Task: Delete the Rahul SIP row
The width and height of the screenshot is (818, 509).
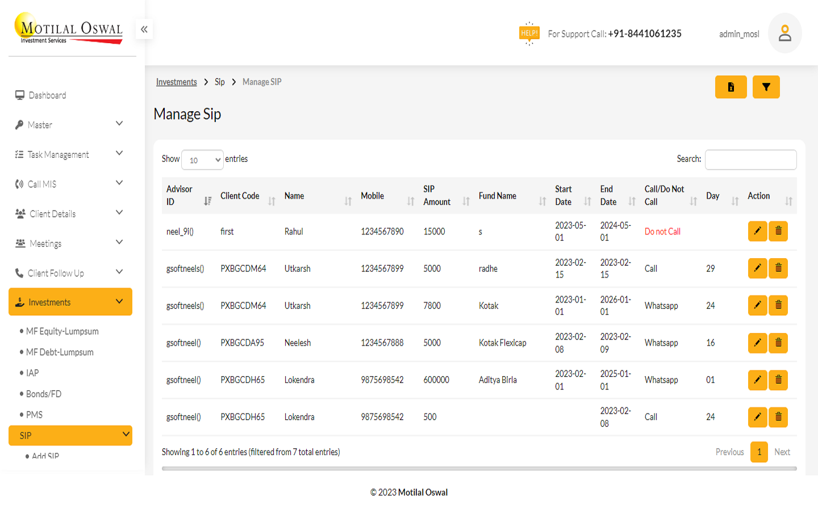Action: coord(778,231)
